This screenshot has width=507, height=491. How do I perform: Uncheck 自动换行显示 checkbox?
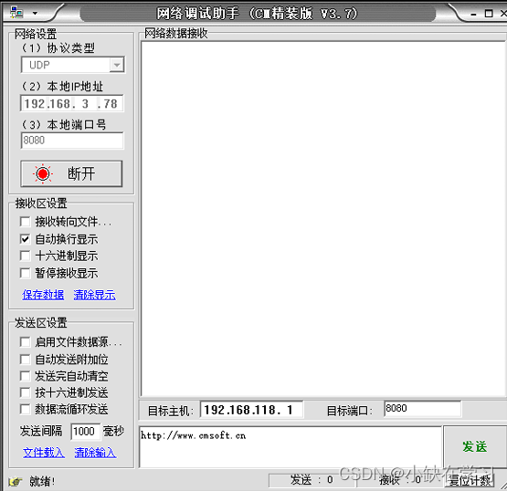[x=25, y=239]
